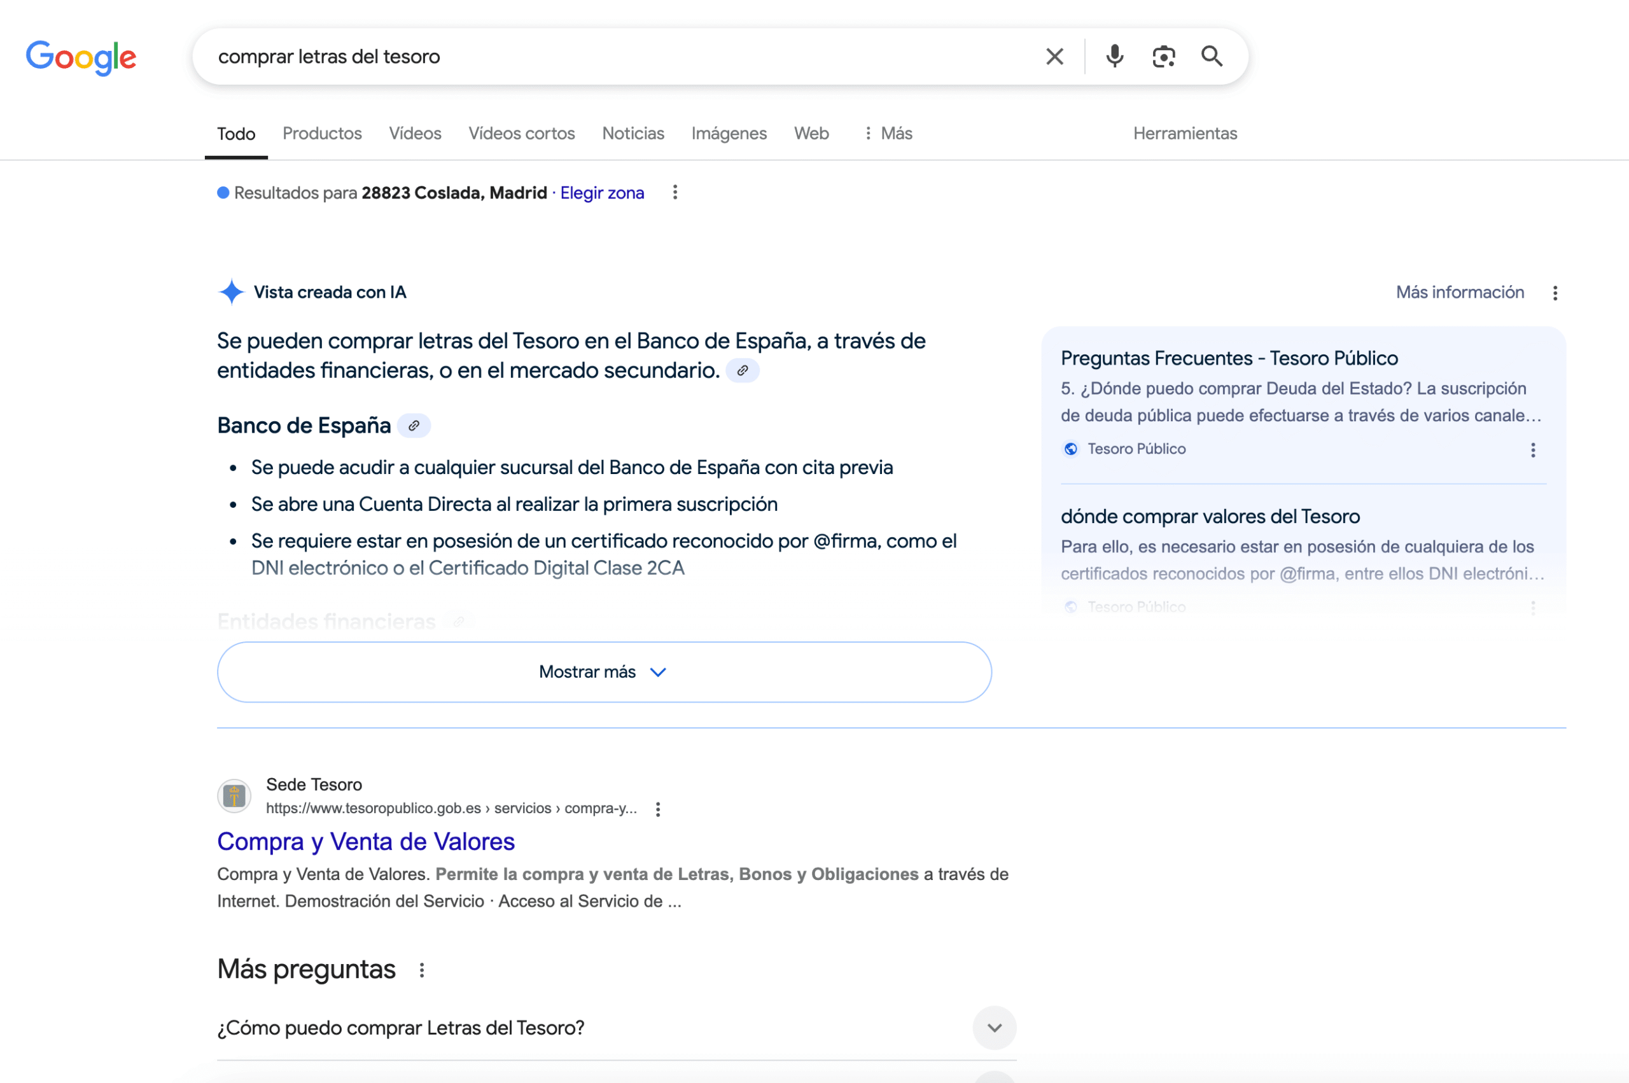This screenshot has height=1083, width=1629.
Task: Go to Google homepage via logo
Action: [x=81, y=57]
